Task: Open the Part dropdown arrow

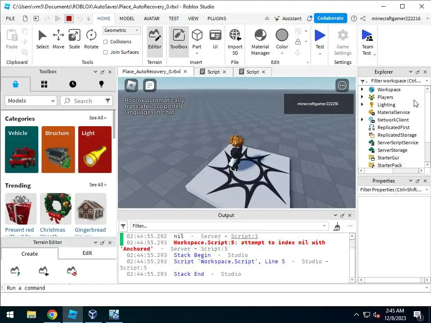Action: tap(197, 53)
